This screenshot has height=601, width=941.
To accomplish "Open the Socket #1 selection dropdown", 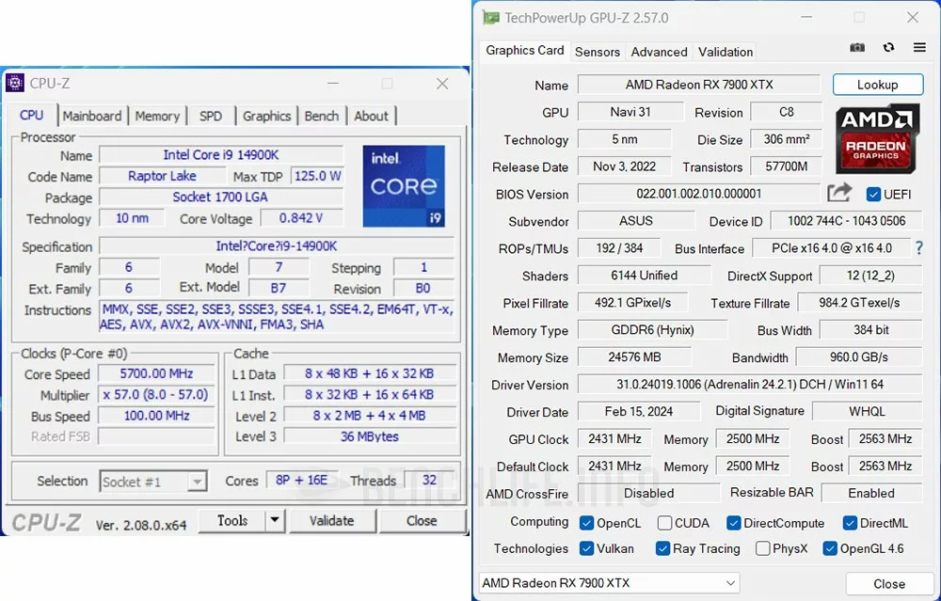I will coord(153,482).
